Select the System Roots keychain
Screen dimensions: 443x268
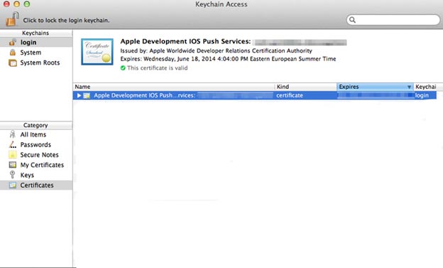36,63
